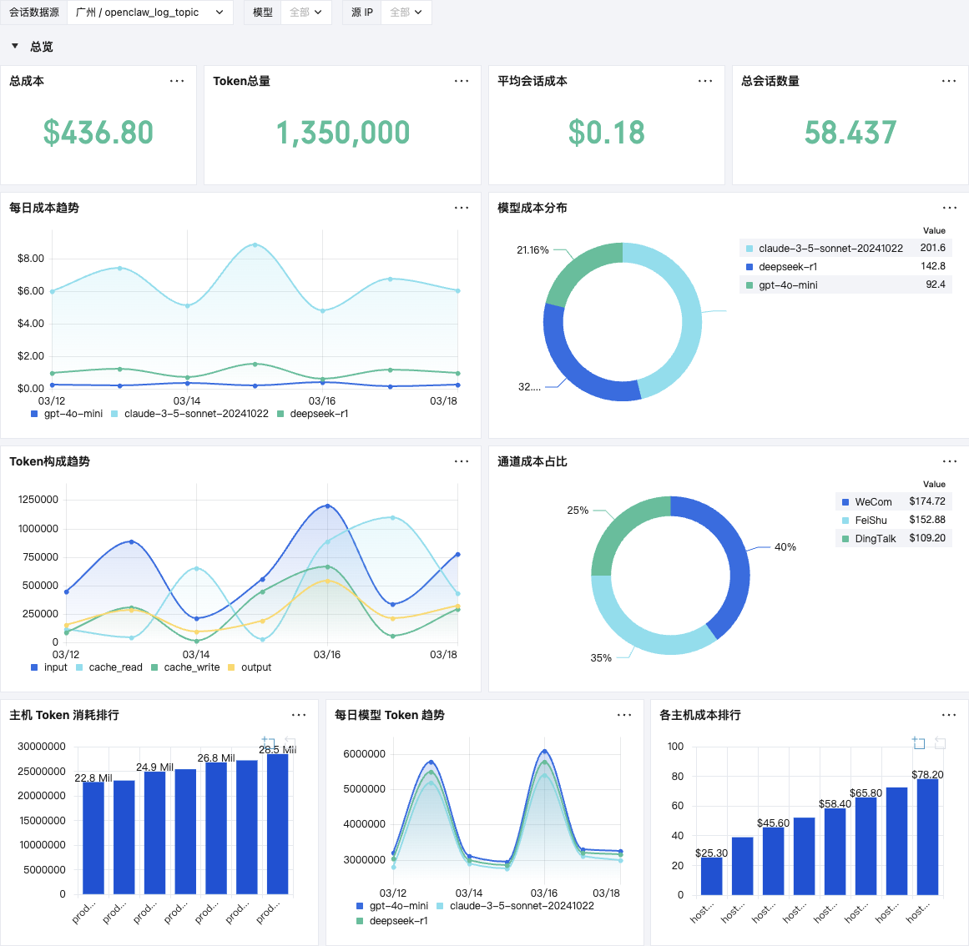The image size is (969, 946).
Task: Open more options on 每日模型 Token 趋势 panel
Action: (624, 714)
